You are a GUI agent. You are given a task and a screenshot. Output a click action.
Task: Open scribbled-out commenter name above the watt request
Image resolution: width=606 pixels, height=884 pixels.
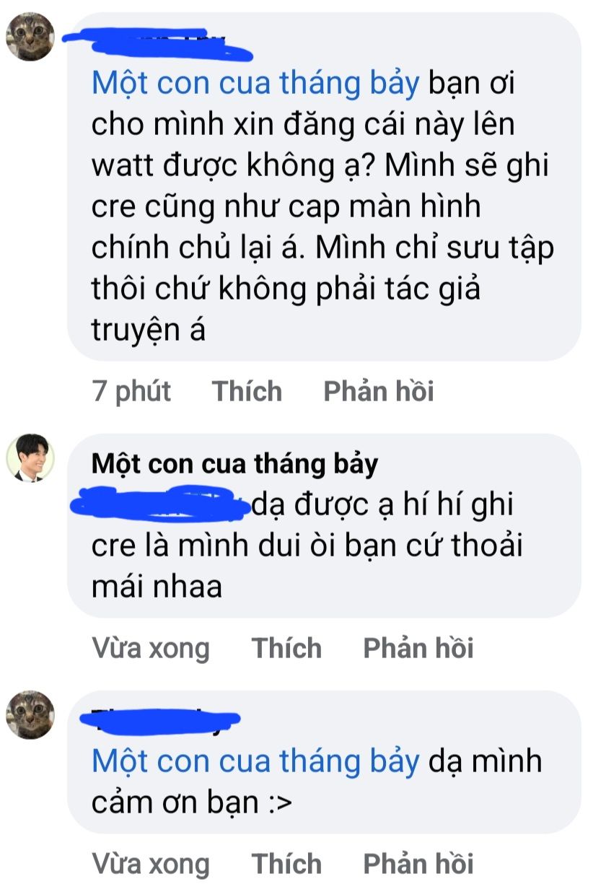(160, 43)
